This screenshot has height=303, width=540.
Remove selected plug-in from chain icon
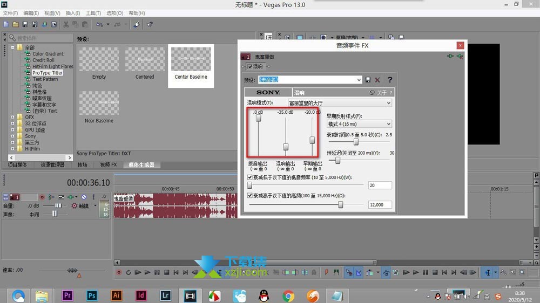[x=460, y=56]
